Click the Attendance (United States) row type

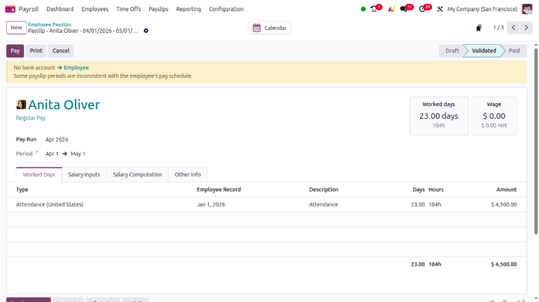(49, 205)
